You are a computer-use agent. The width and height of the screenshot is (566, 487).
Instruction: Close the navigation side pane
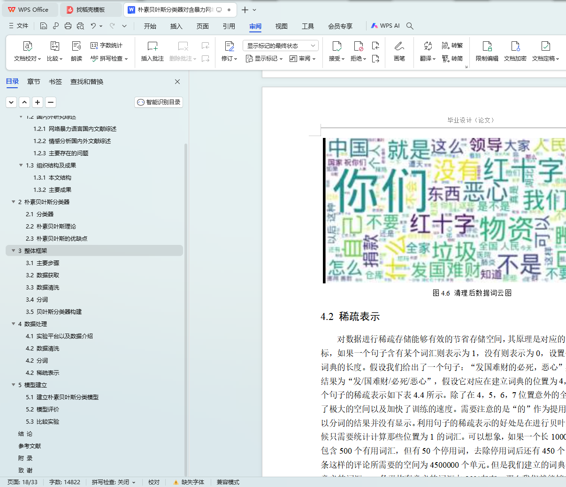[x=177, y=82]
